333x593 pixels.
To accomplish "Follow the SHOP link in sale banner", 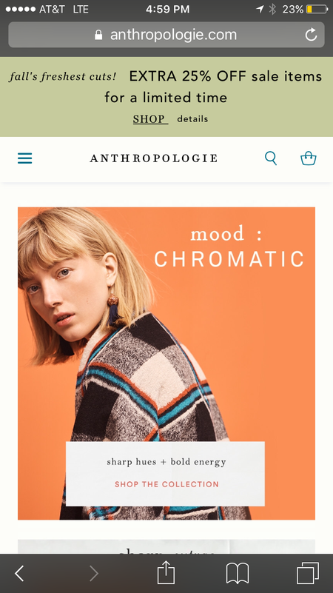I will [150, 119].
